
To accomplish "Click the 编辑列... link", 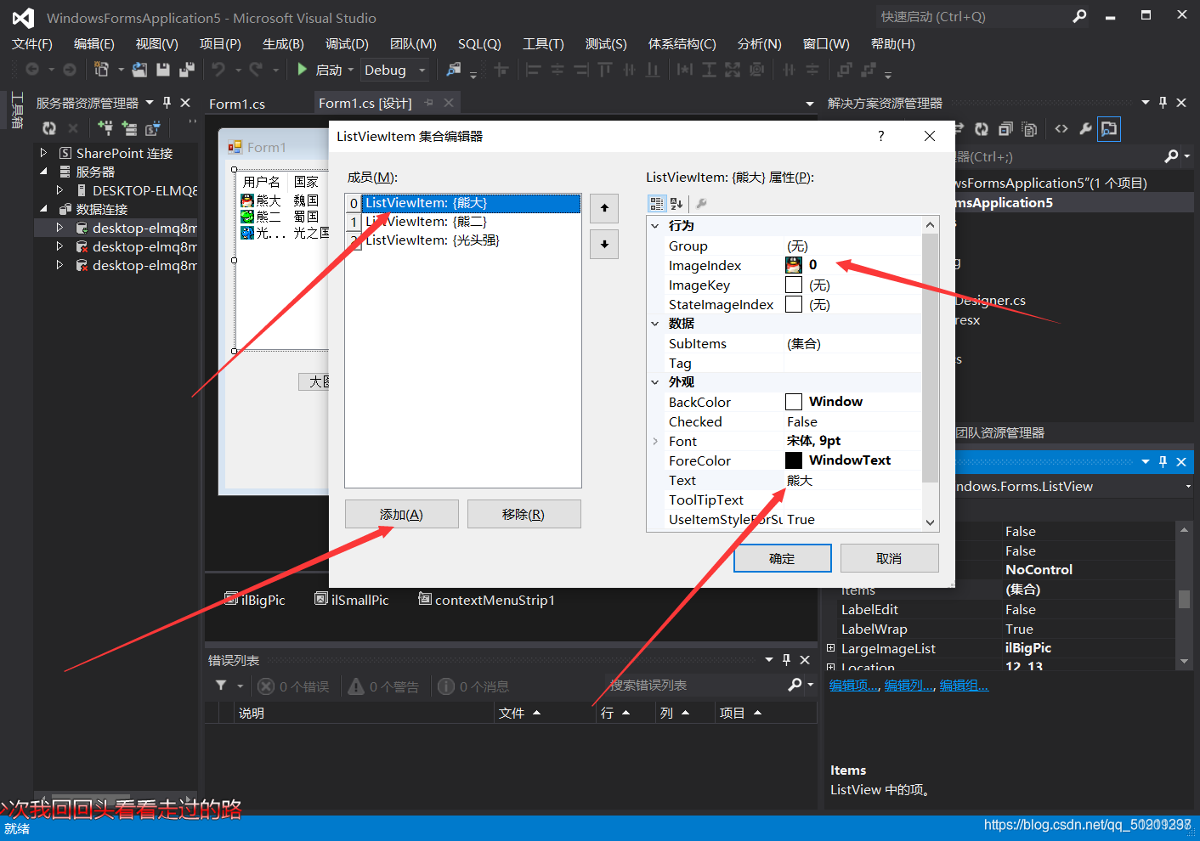I will tap(908, 686).
